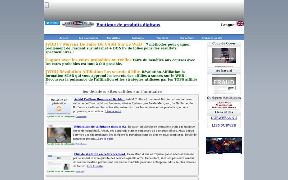Click 'les derniers sites validés sur l'annuaire' heading
The height and width of the screenshot is (180, 288).
point(122,91)
